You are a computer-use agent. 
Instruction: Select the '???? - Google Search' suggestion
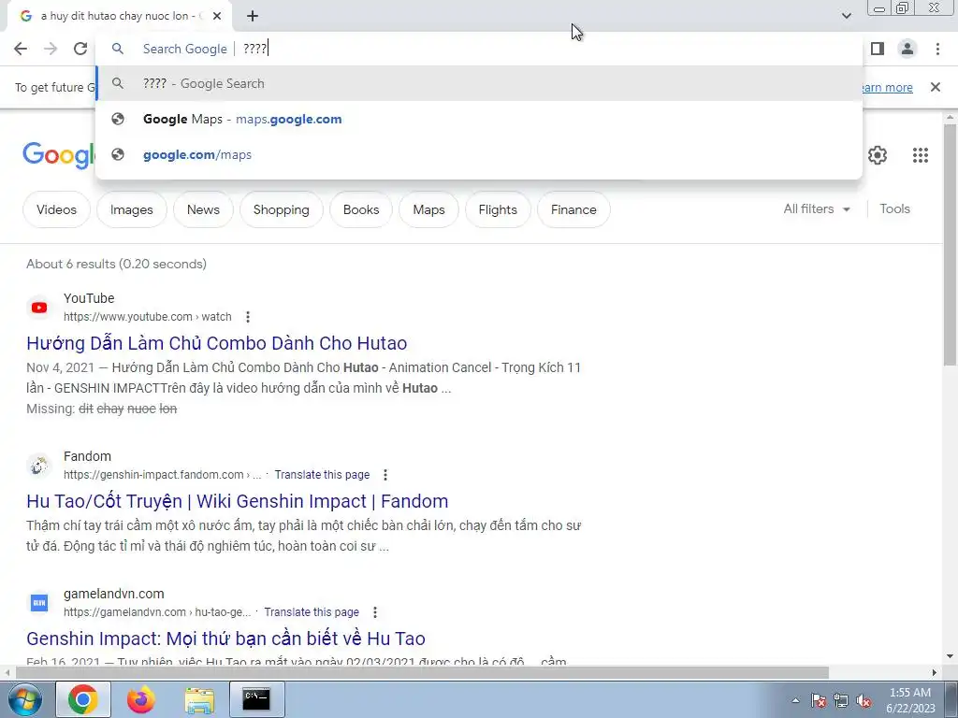pos(479,83)
